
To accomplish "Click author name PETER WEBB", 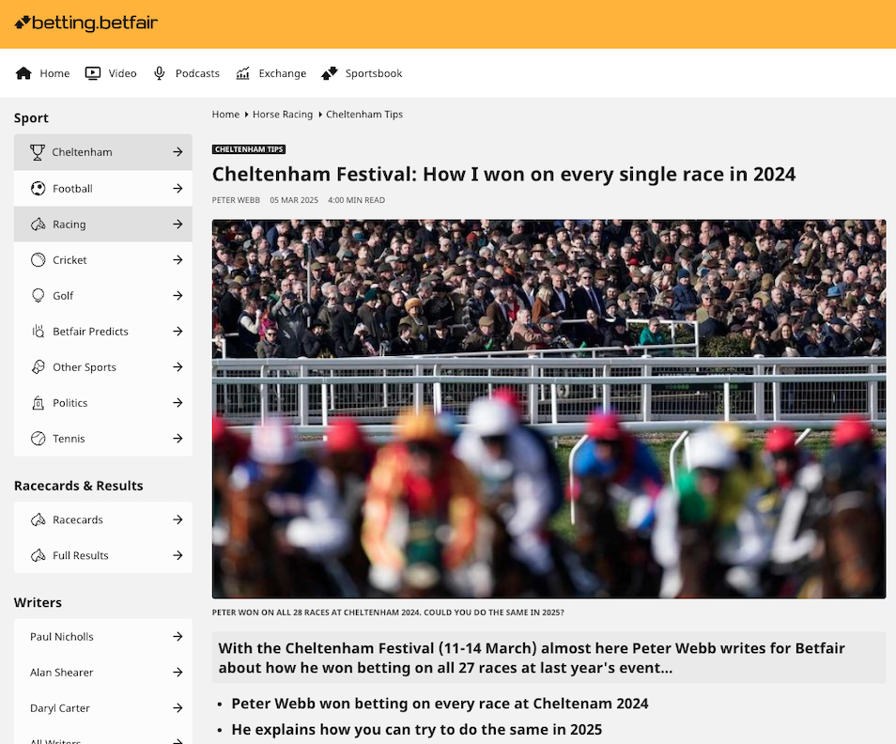I will 236,200.
